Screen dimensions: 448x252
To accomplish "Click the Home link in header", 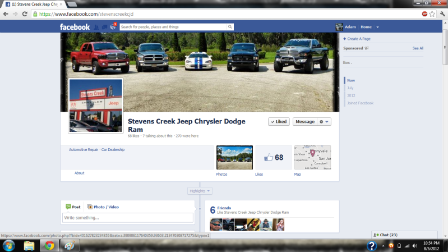I will click(366, 27).
